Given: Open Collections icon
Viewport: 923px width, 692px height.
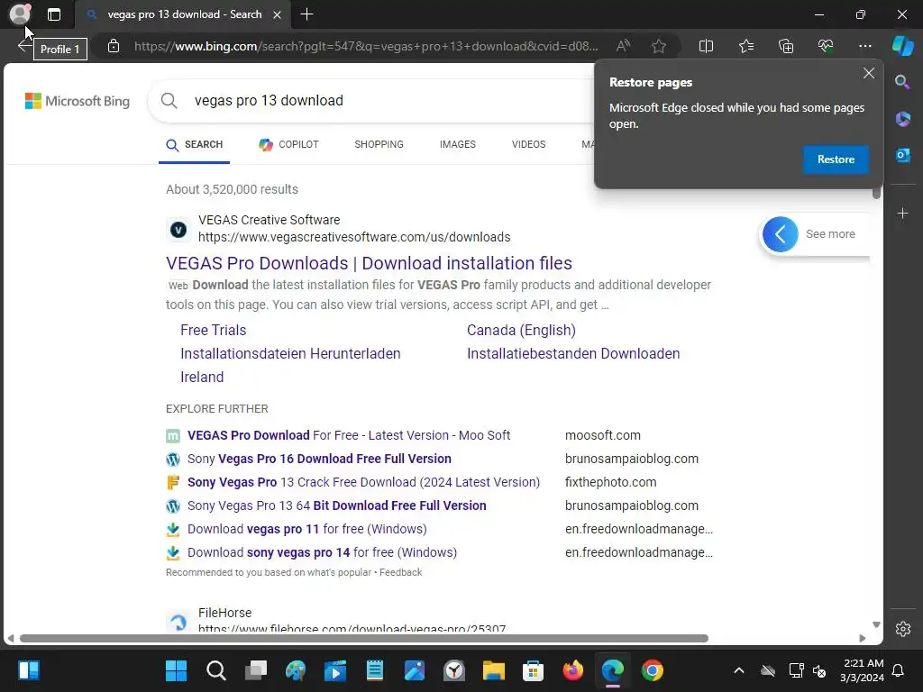Looking at the screenshot, I should pos(786,46).
